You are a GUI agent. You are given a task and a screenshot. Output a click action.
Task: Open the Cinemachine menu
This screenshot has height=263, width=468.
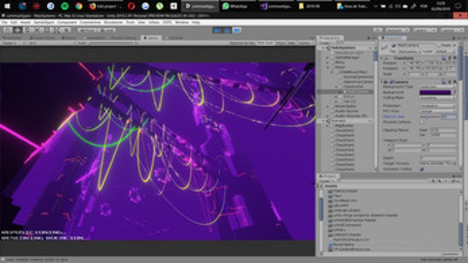click(x=90, y=23)
